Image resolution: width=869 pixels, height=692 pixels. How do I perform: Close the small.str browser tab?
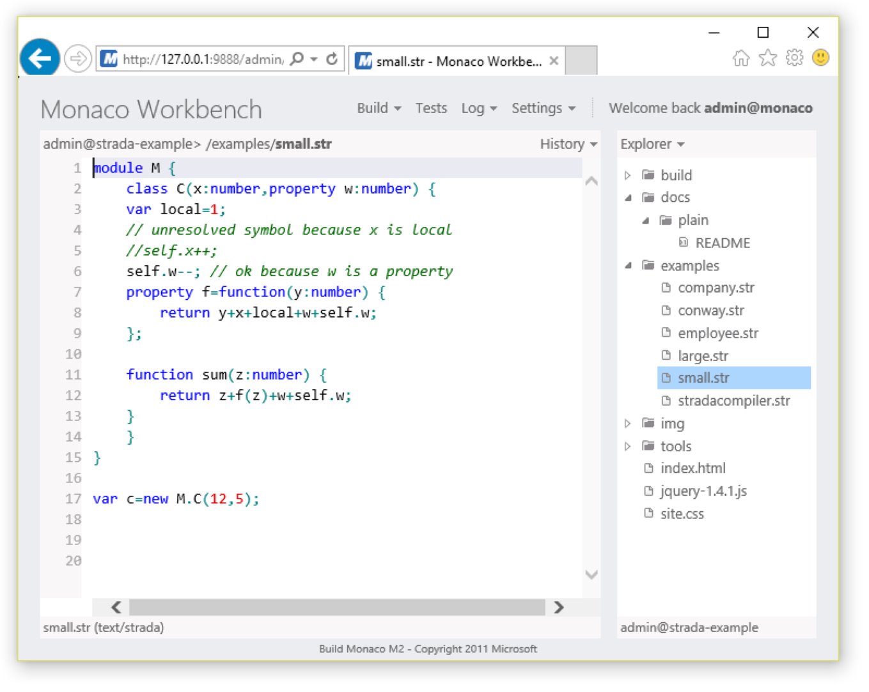(x=554, y=61)
